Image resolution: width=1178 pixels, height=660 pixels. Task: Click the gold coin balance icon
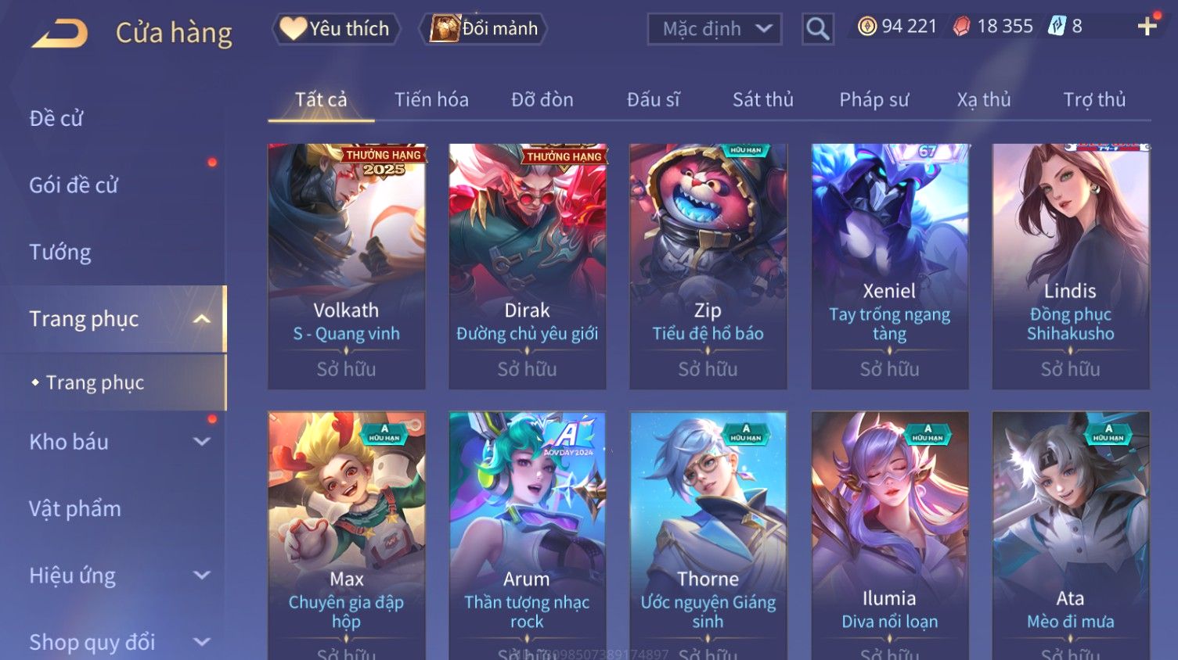pos(866,27)
